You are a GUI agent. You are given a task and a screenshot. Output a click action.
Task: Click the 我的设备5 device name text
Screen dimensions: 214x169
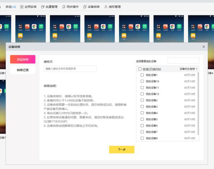click(151, 119)
